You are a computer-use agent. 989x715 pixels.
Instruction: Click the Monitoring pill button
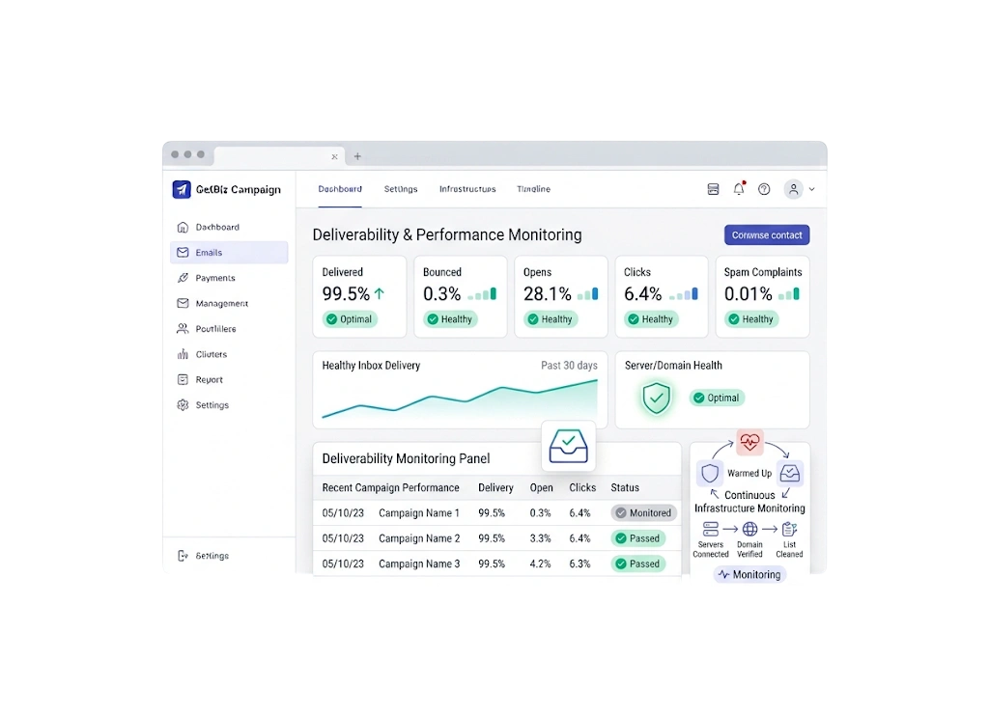click(749, 574)
